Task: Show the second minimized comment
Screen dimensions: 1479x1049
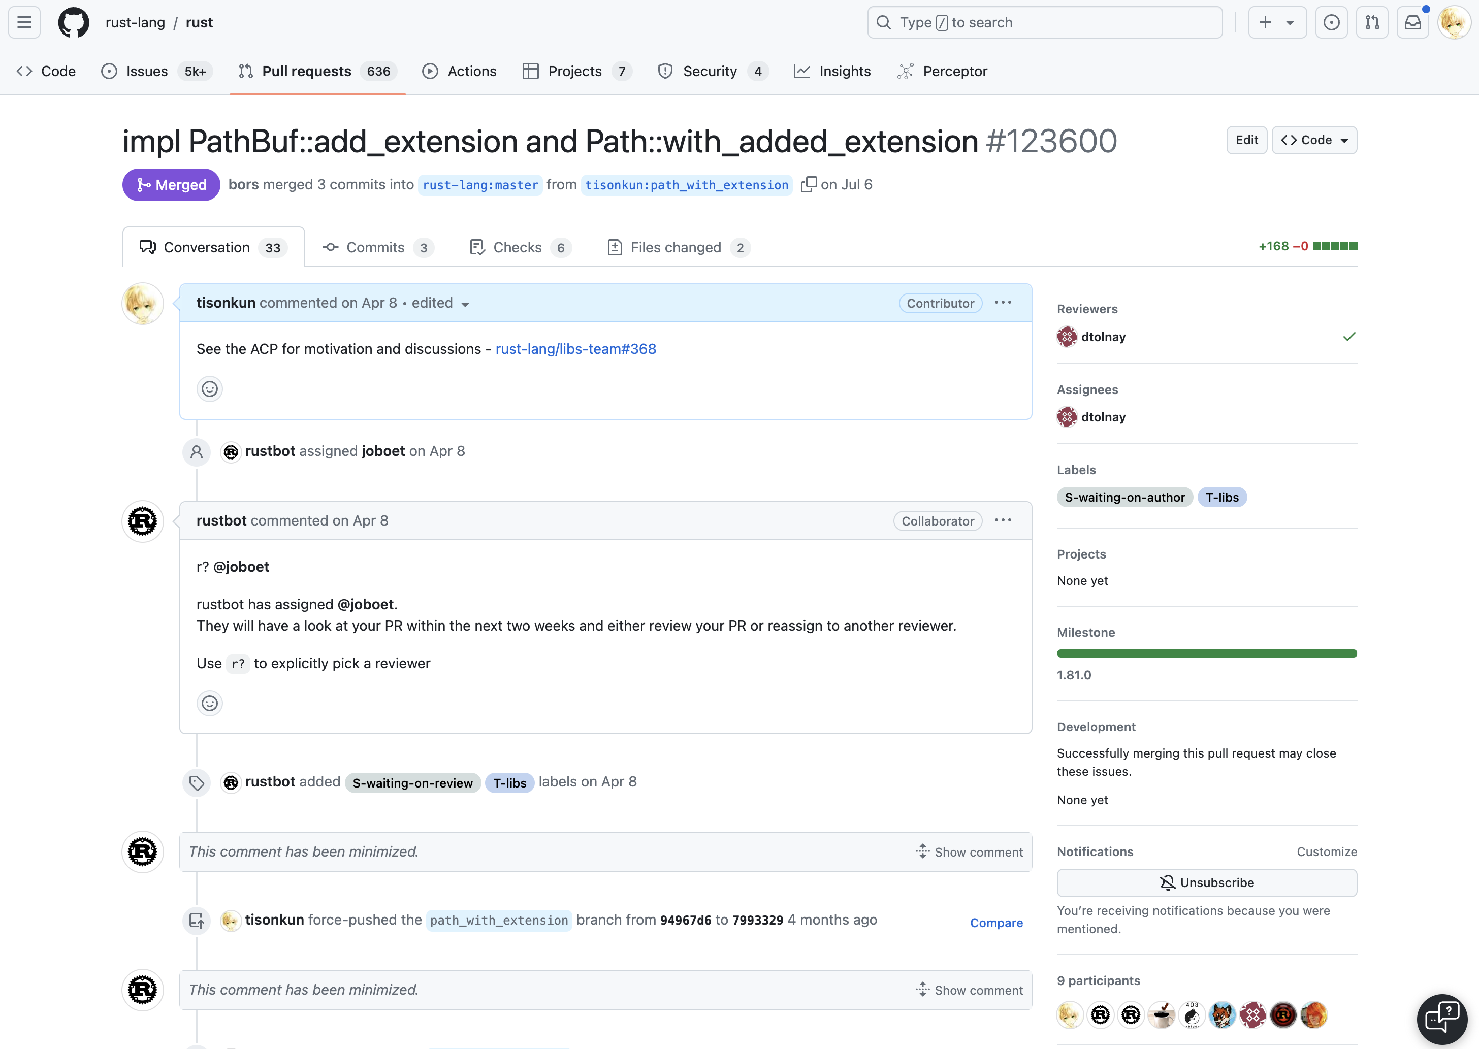Action: pos(969,990)
